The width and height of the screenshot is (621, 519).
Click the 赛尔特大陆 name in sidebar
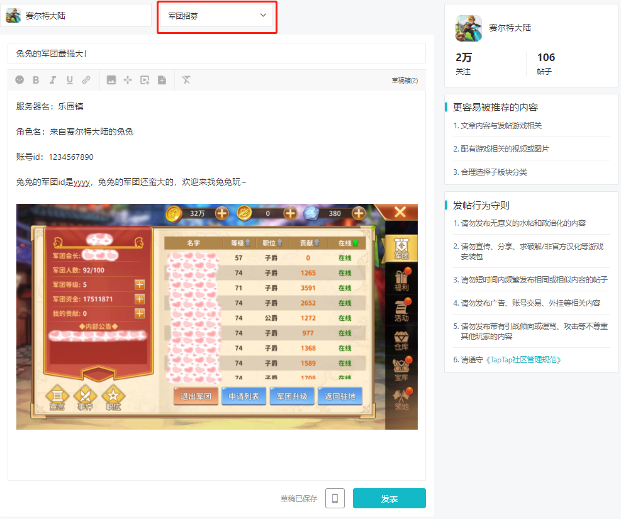coord(510,28)
